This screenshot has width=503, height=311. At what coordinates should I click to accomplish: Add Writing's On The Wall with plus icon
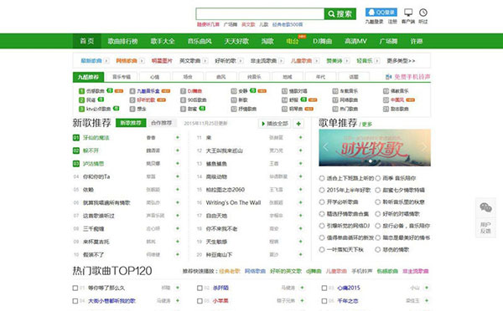301,202
